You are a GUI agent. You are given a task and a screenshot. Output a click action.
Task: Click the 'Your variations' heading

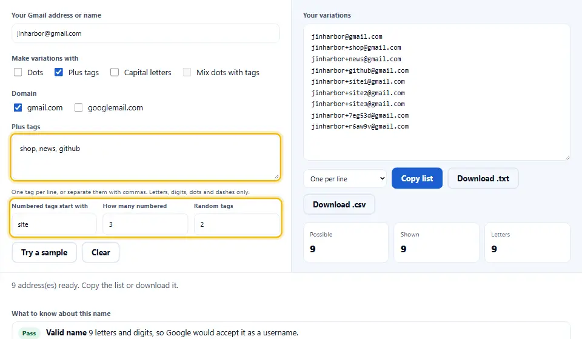point(327,15)
